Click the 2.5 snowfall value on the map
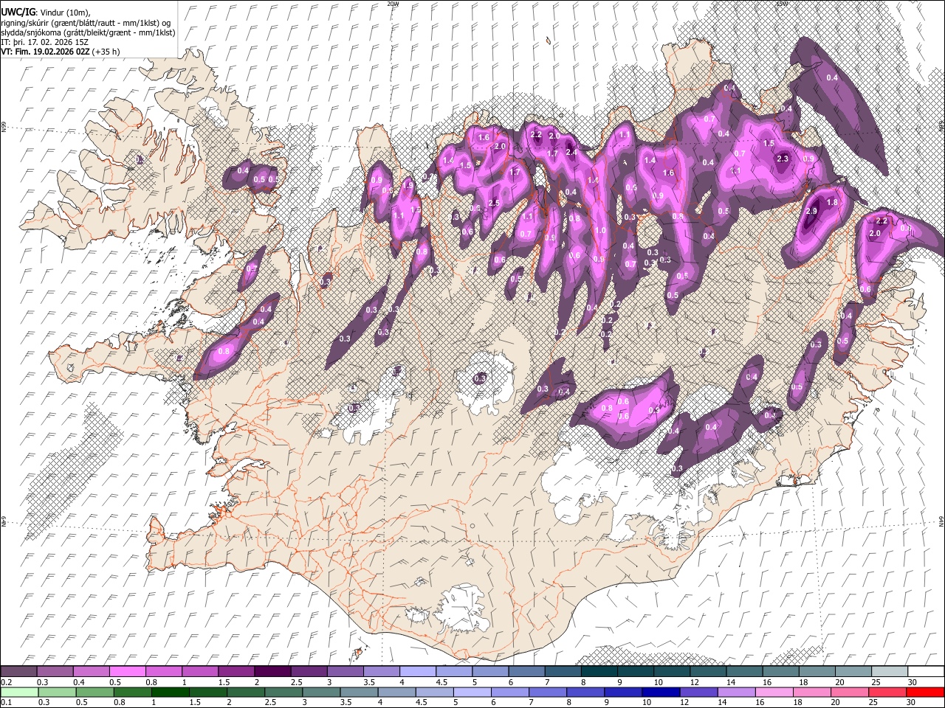 pyautogui.click(x=495, y=203)
